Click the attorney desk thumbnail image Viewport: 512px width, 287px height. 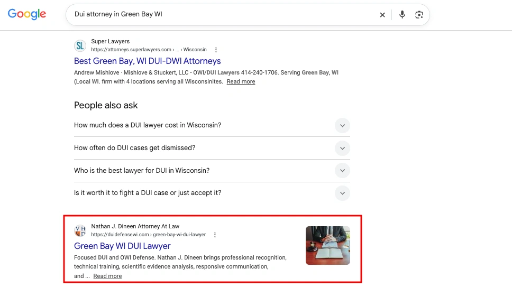click(328, 245)
